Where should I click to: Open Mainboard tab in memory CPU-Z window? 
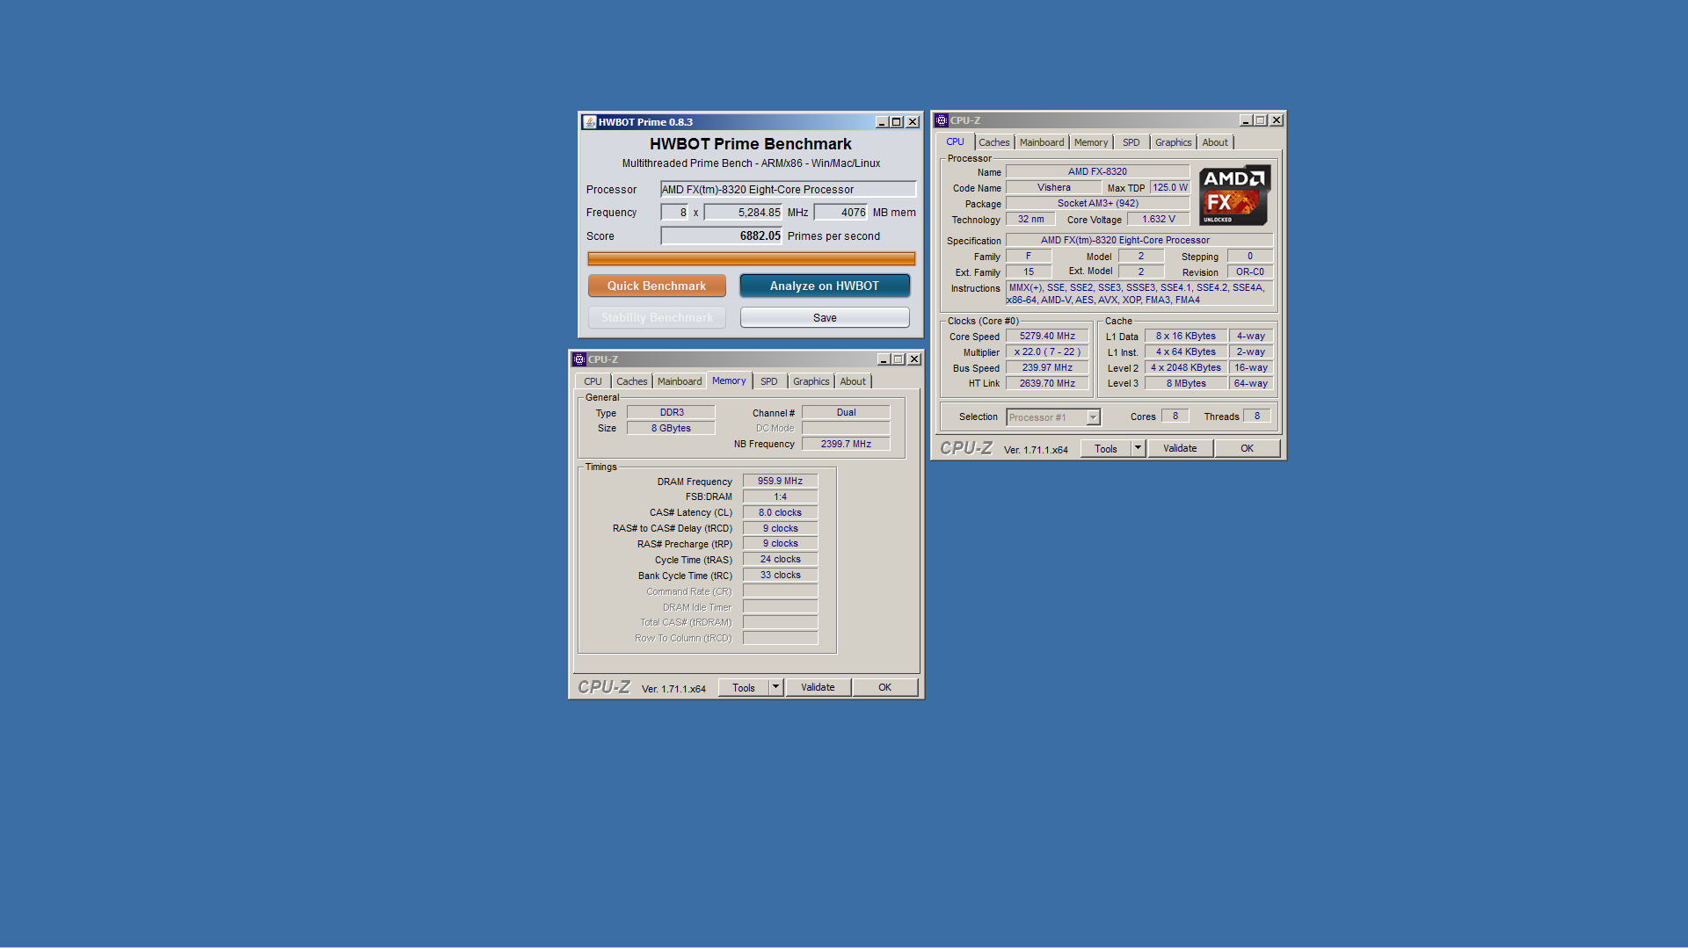click(x=680, y=381)
